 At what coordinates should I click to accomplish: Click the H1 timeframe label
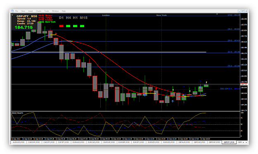(75, 18)
